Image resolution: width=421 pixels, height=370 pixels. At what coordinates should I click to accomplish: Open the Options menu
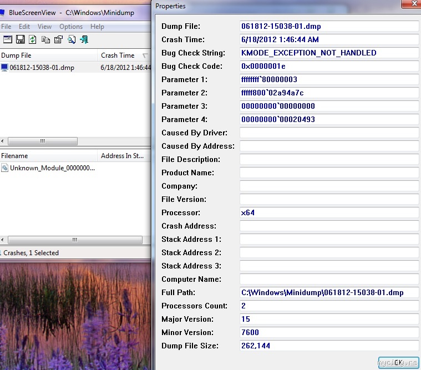(x=71, y=27)
